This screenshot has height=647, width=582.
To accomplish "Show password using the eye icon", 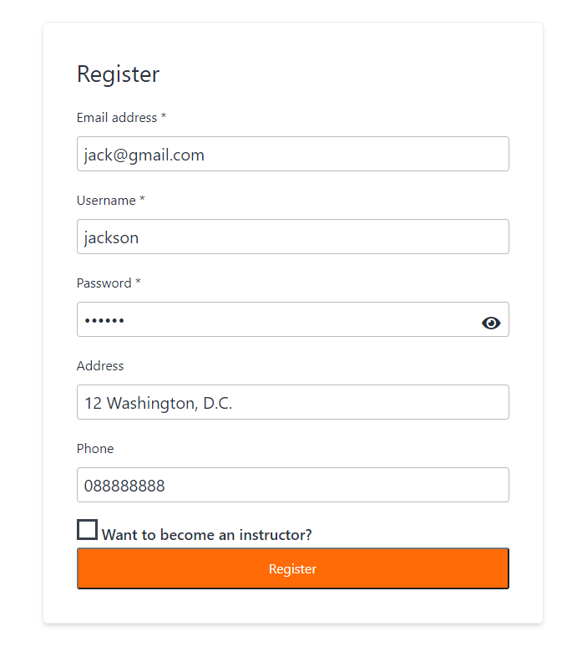I will click(491, 323).
